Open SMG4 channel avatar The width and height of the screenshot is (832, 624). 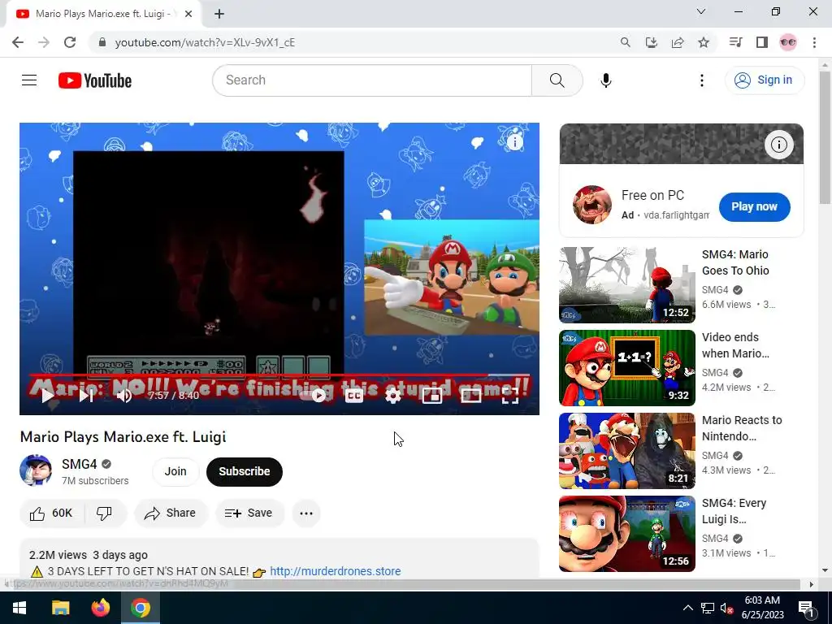click(x=36, y=470)
